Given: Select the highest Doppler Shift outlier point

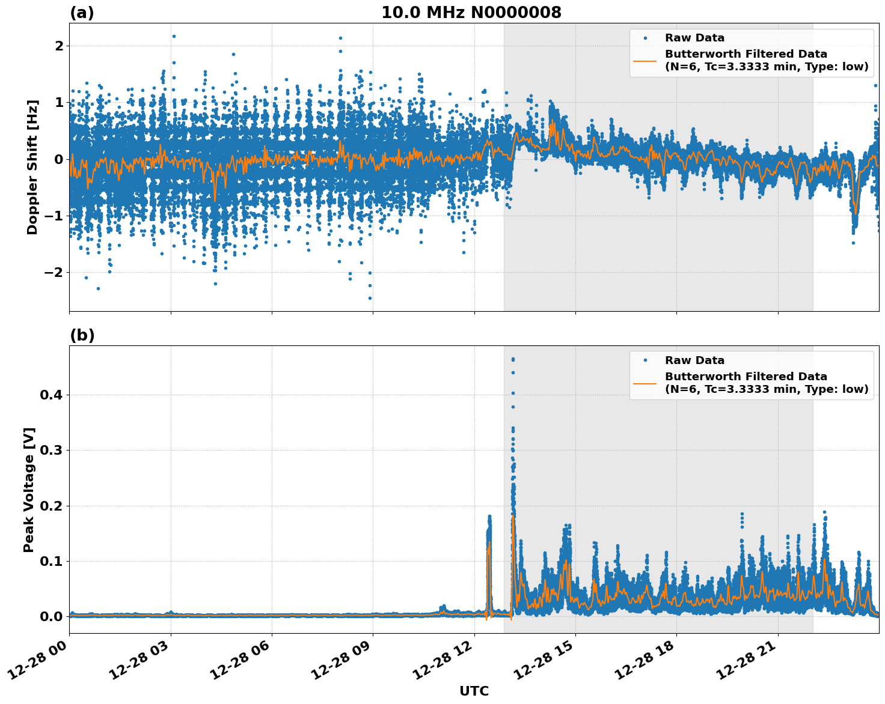Looking at the screenshot, I should [174, 37].
